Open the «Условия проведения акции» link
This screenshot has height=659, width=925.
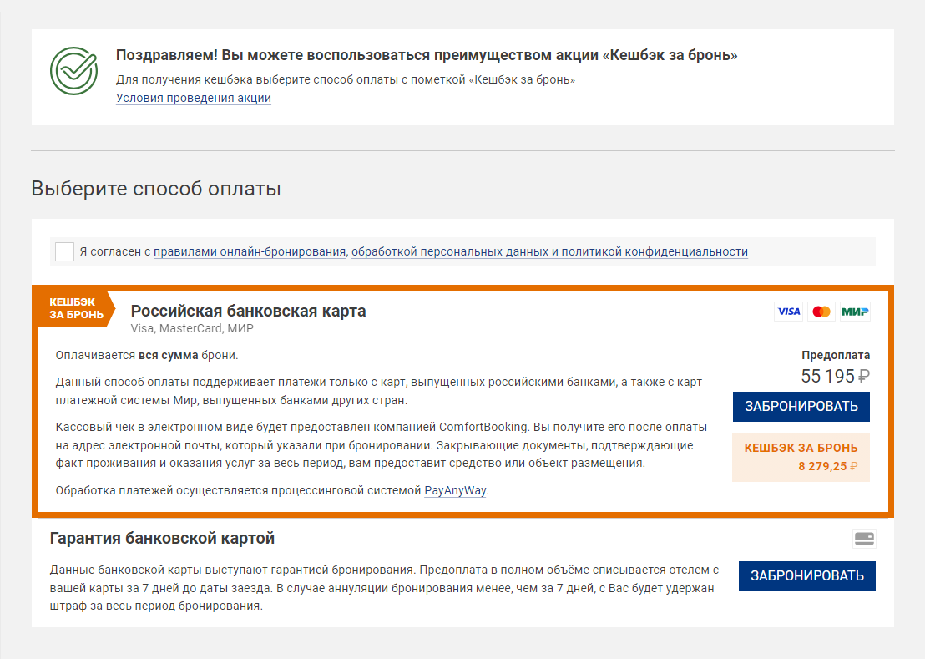[x=194, y=98]
